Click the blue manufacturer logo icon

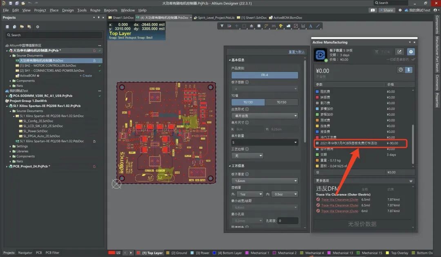point(320,55)
